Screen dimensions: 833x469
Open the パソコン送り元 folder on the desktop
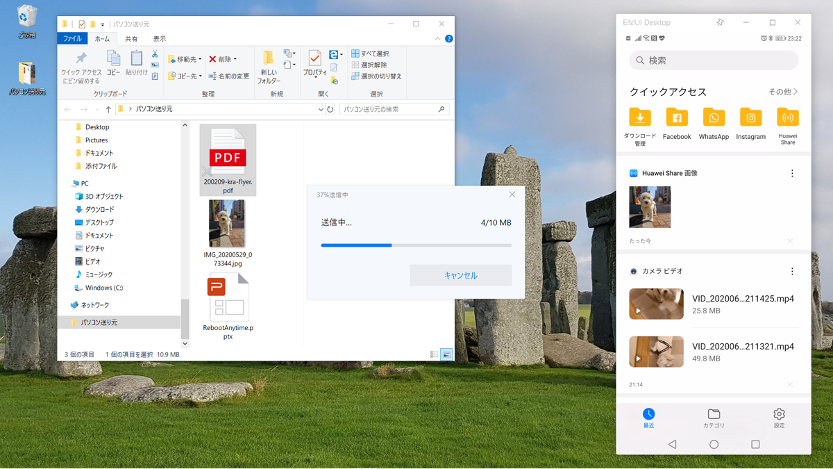point(27,78)
